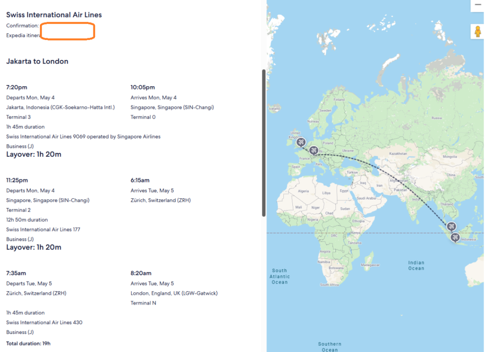
Task: Click the South Atlantic Ocean map label
Action: (x=280, y=276)
